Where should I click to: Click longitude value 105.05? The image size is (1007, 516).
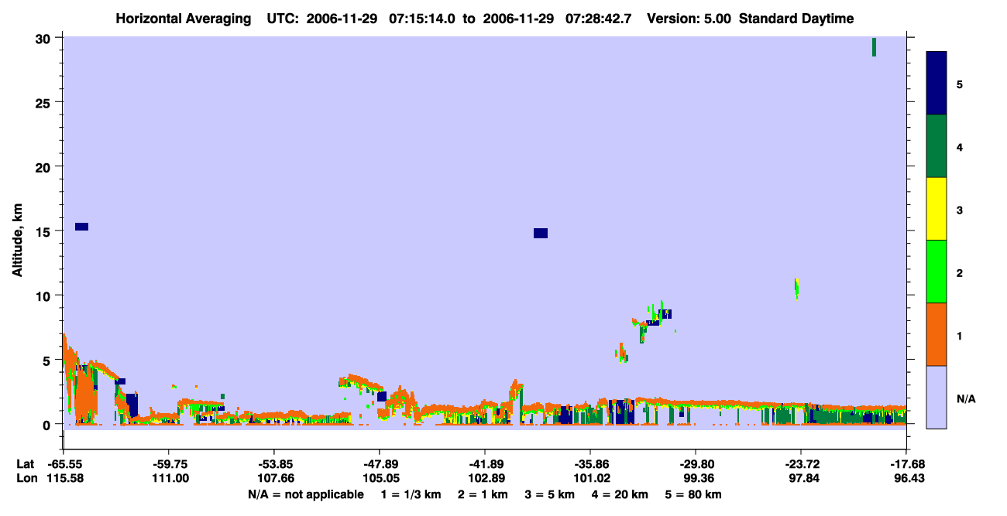click(x=380, y=478)
